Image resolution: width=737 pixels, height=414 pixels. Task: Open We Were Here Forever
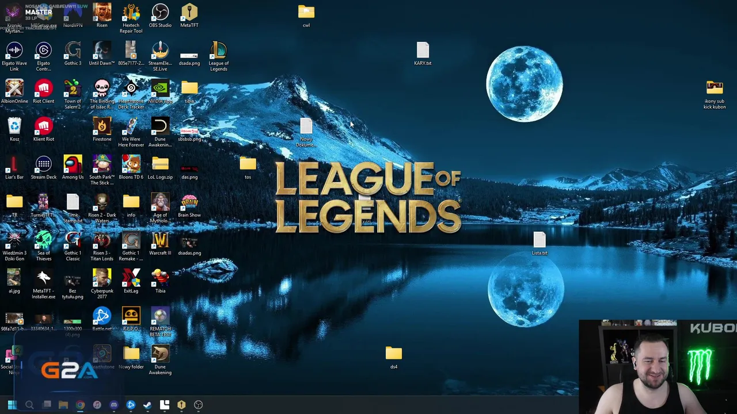pos(131,132)
